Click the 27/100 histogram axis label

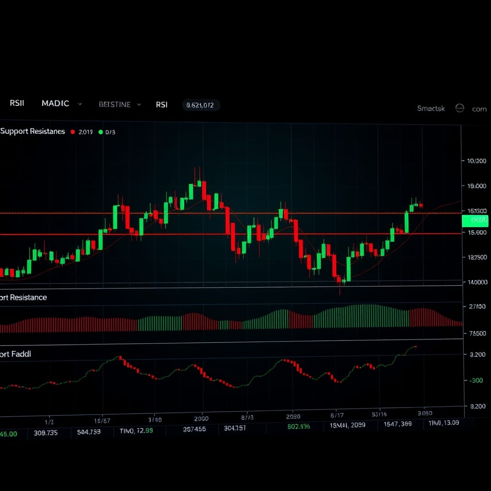tap(477, 306)
